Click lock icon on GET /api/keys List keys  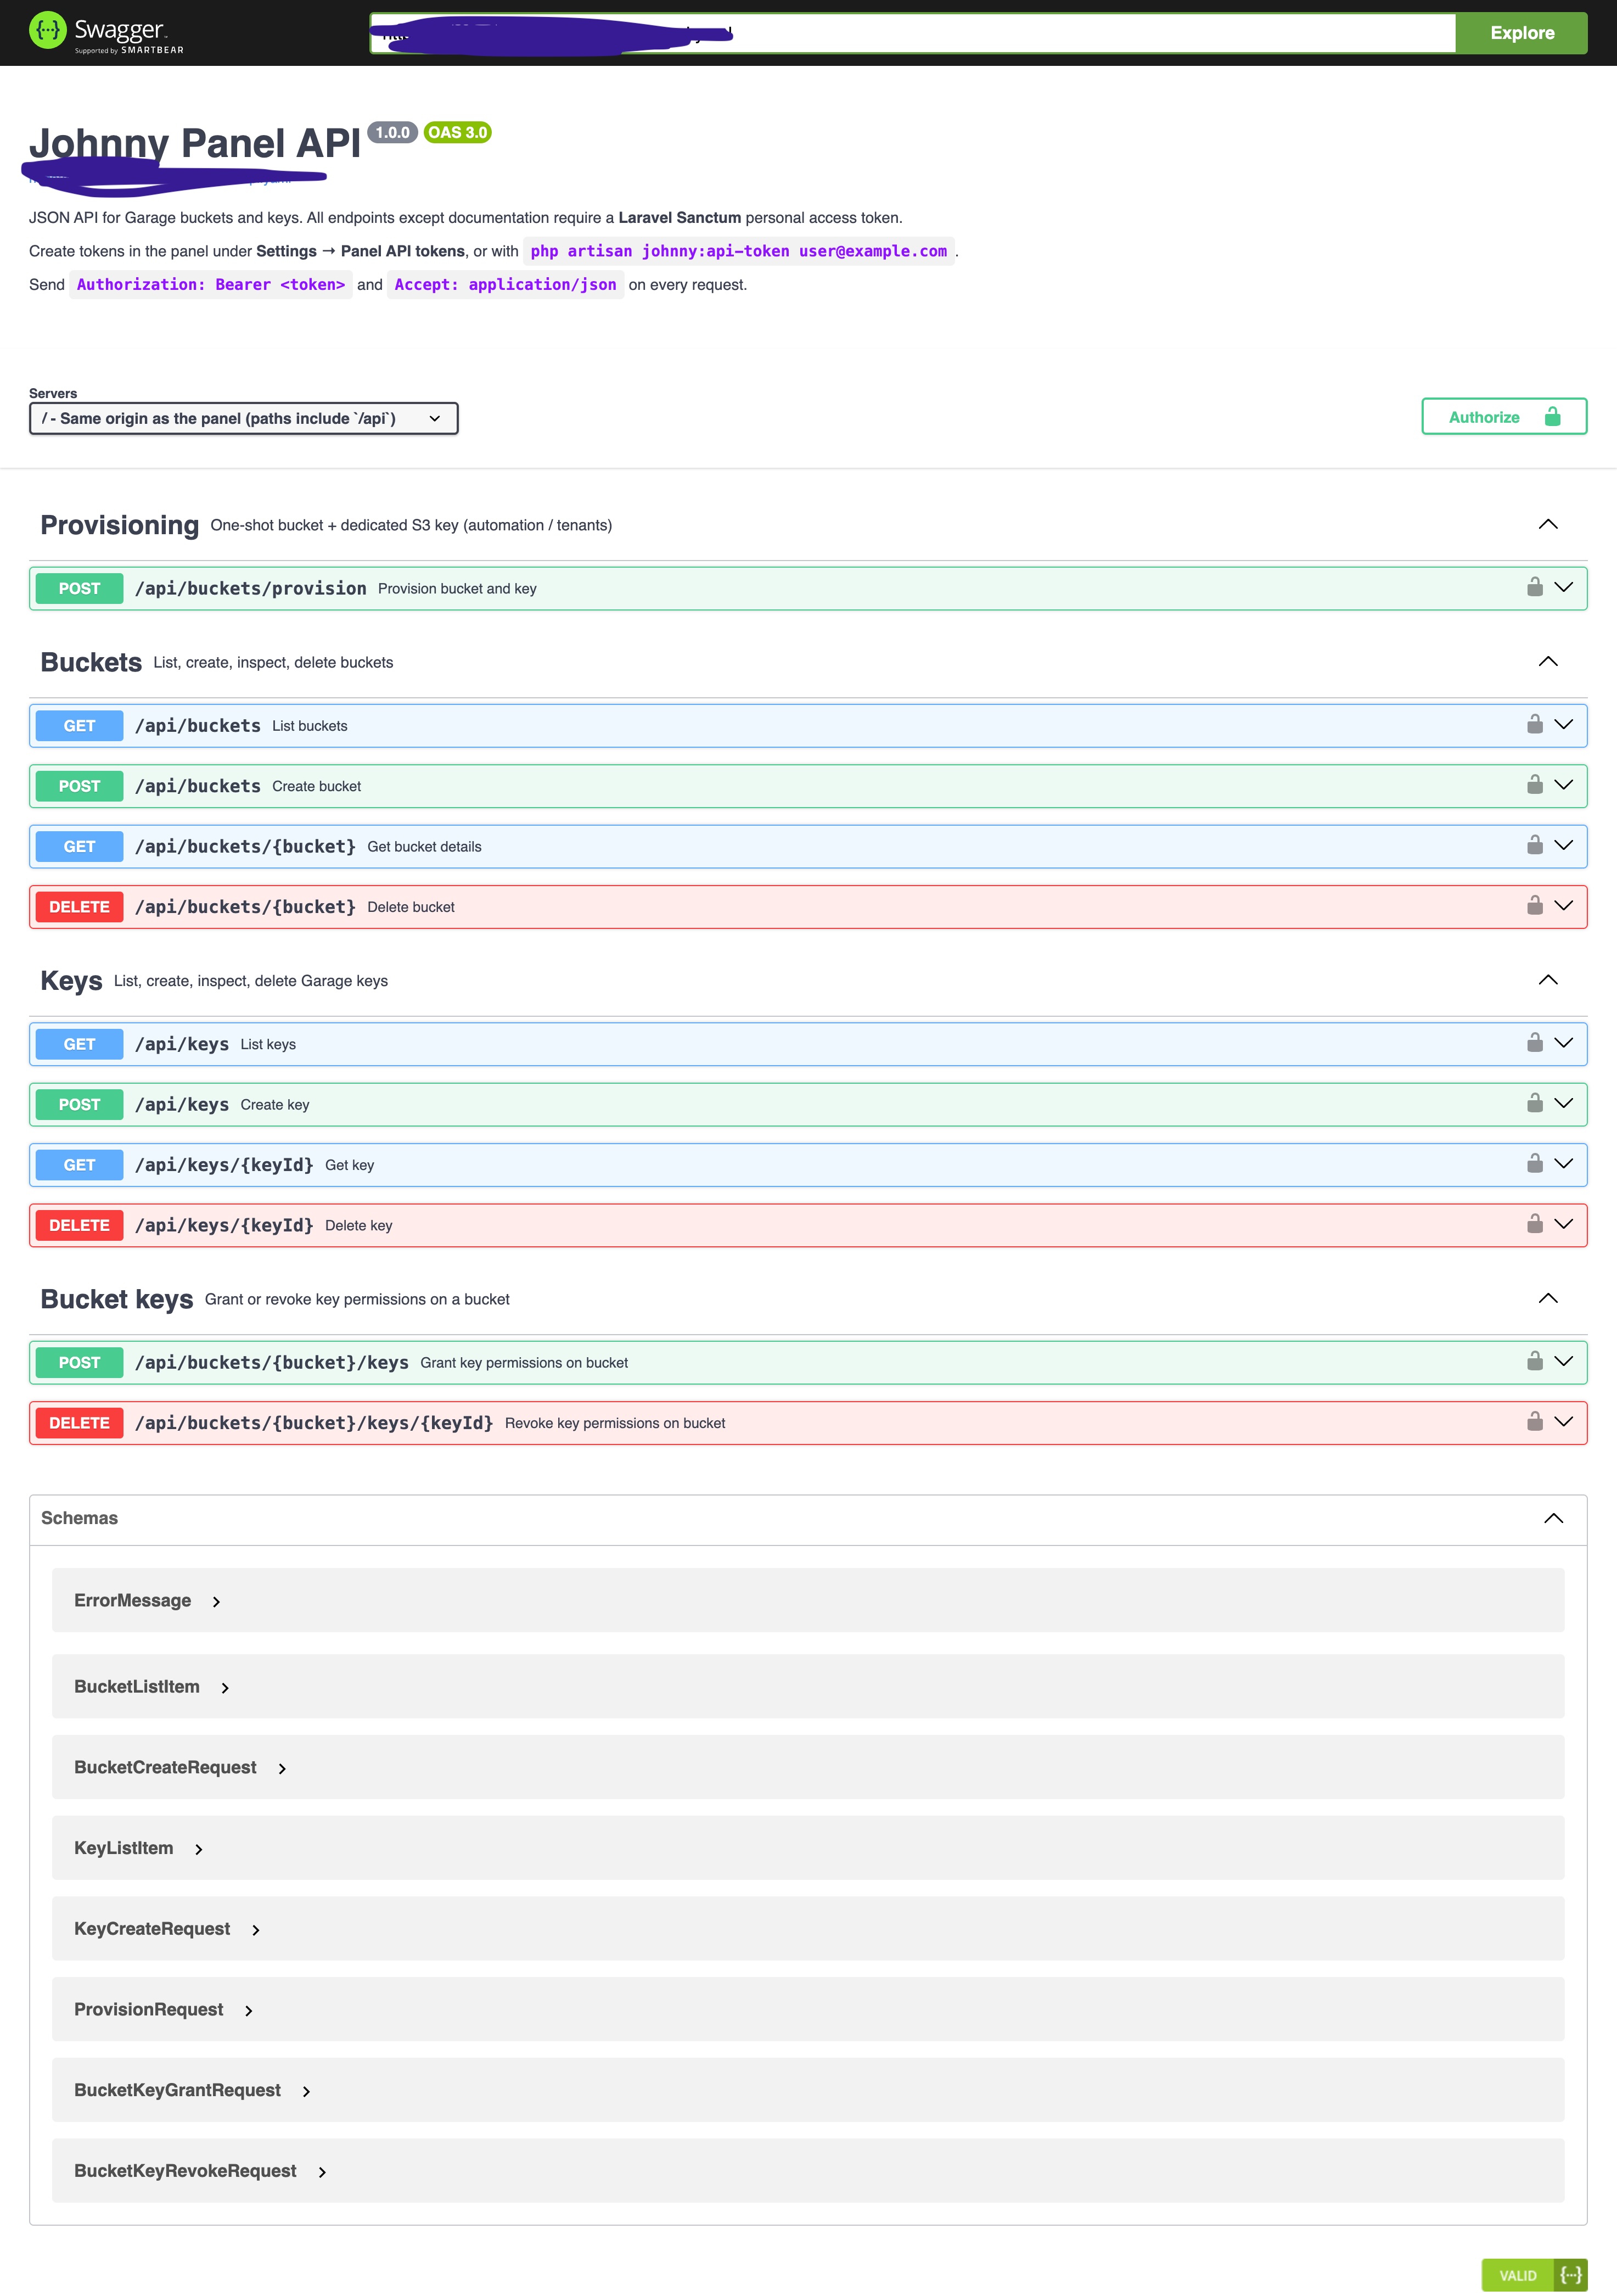(x=1535, y=1043)
